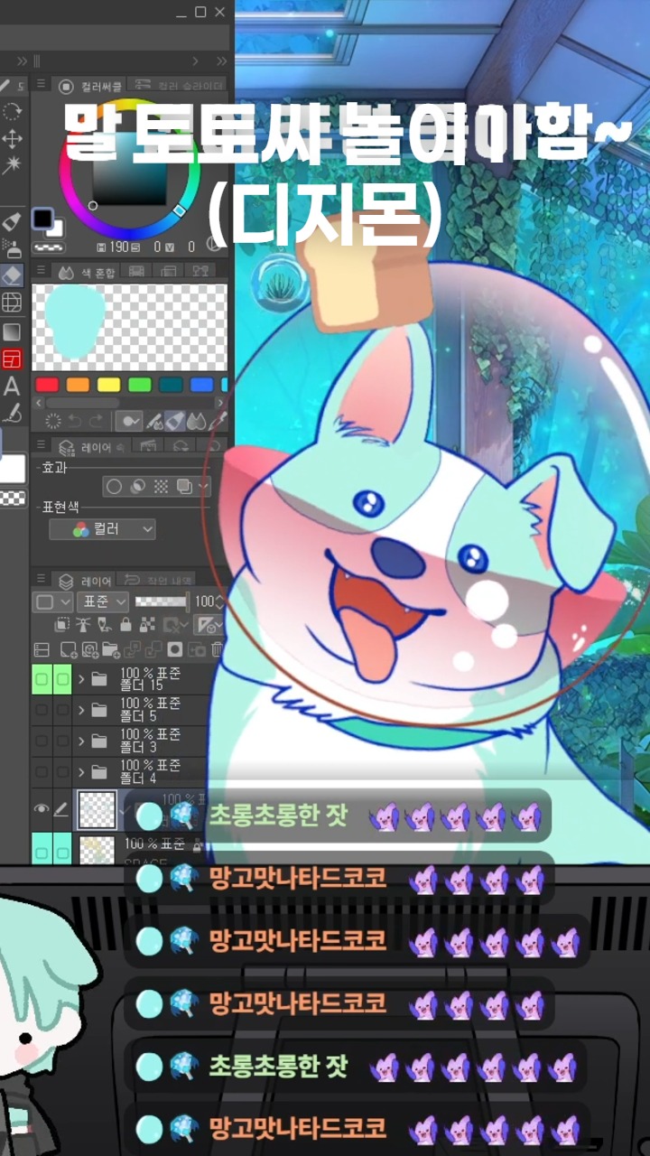
Task: Click right arrow of swatch scrollbar
Action: pyautogui.click(x=220, y=403)
